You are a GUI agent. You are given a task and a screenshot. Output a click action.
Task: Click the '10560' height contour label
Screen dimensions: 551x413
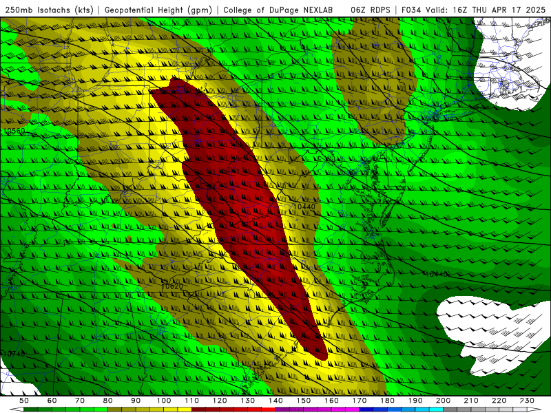14,131
